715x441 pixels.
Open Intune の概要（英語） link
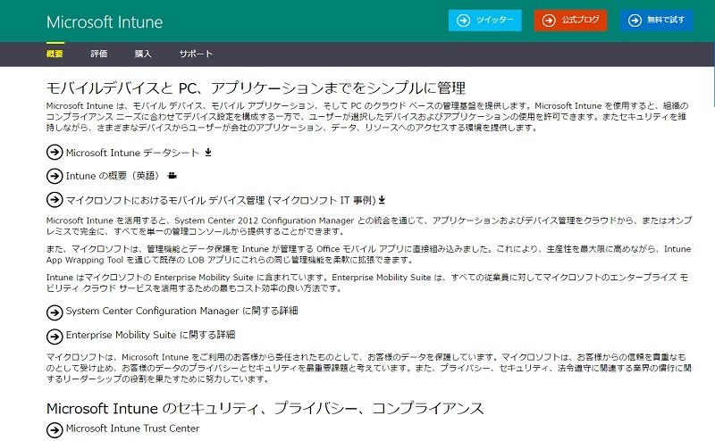(x=114, y=176)
